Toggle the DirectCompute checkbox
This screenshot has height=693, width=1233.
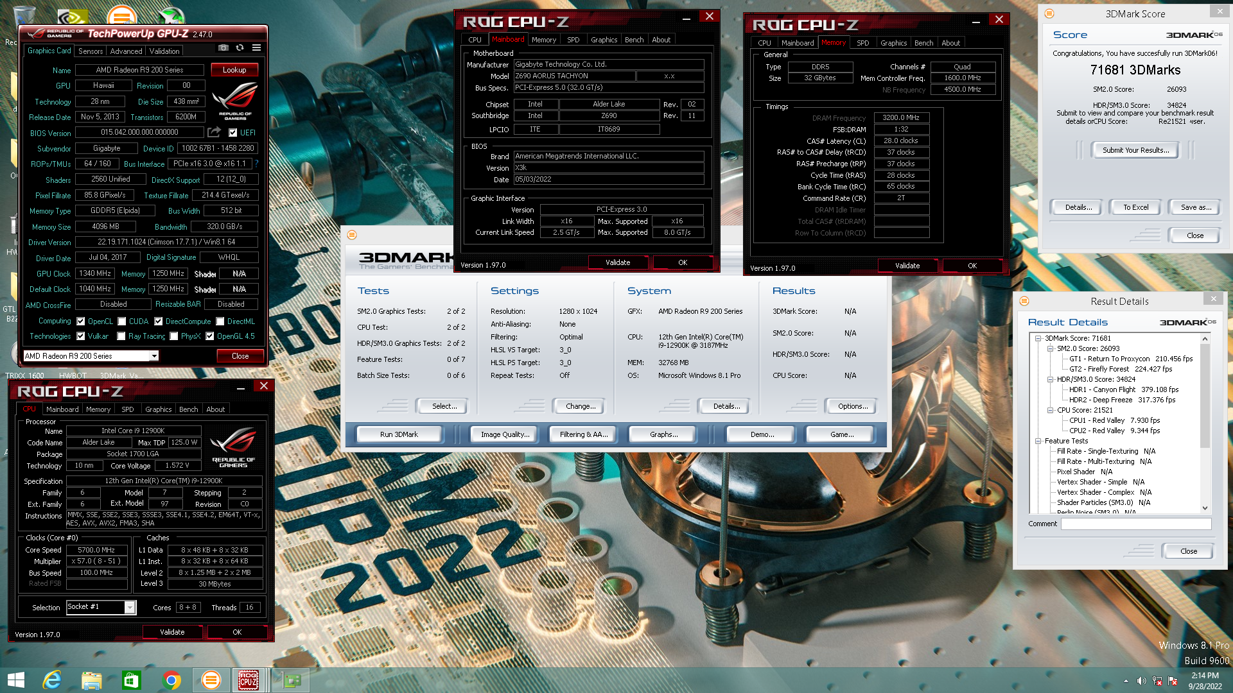[158, 321]
